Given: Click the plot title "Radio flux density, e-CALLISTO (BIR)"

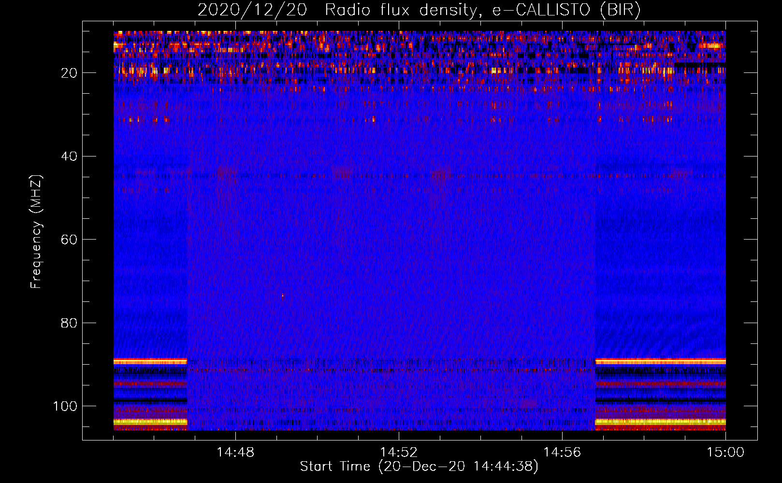Looking at the screenshot, I should pos(482,10).
